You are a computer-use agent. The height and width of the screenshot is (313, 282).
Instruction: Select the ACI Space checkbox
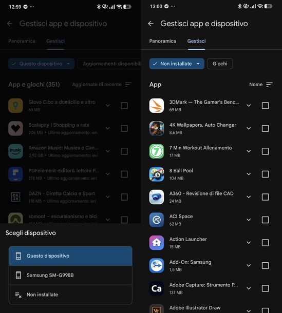[x=265, y=220]
